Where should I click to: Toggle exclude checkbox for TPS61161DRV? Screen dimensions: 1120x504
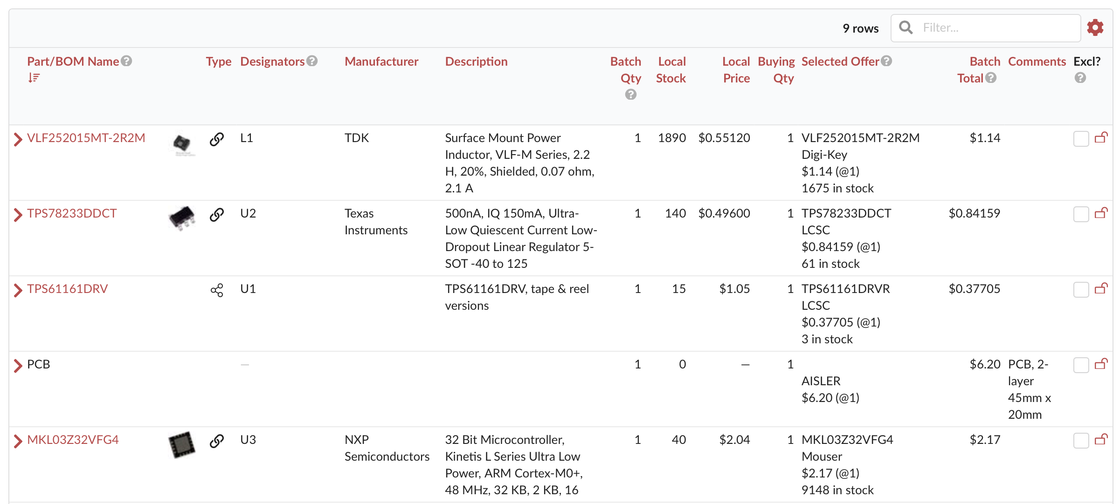(x=1080, y=290)
